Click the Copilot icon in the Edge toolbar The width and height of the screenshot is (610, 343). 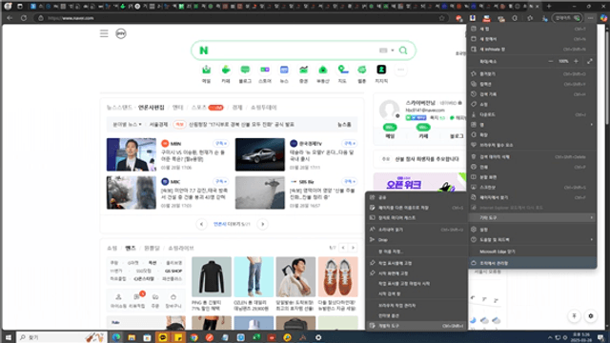click(x=603, y=18)
